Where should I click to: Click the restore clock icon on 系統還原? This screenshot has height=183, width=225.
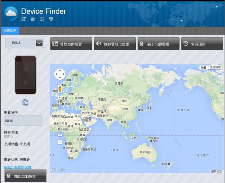pos(186,44)
